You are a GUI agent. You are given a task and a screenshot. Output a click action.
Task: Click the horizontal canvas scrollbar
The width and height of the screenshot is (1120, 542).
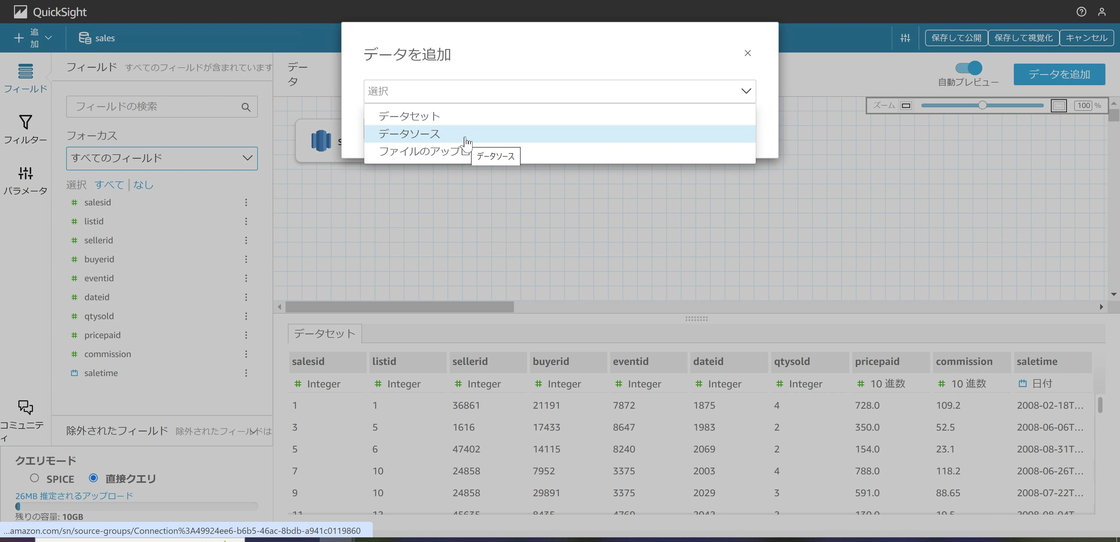[400, 307]
